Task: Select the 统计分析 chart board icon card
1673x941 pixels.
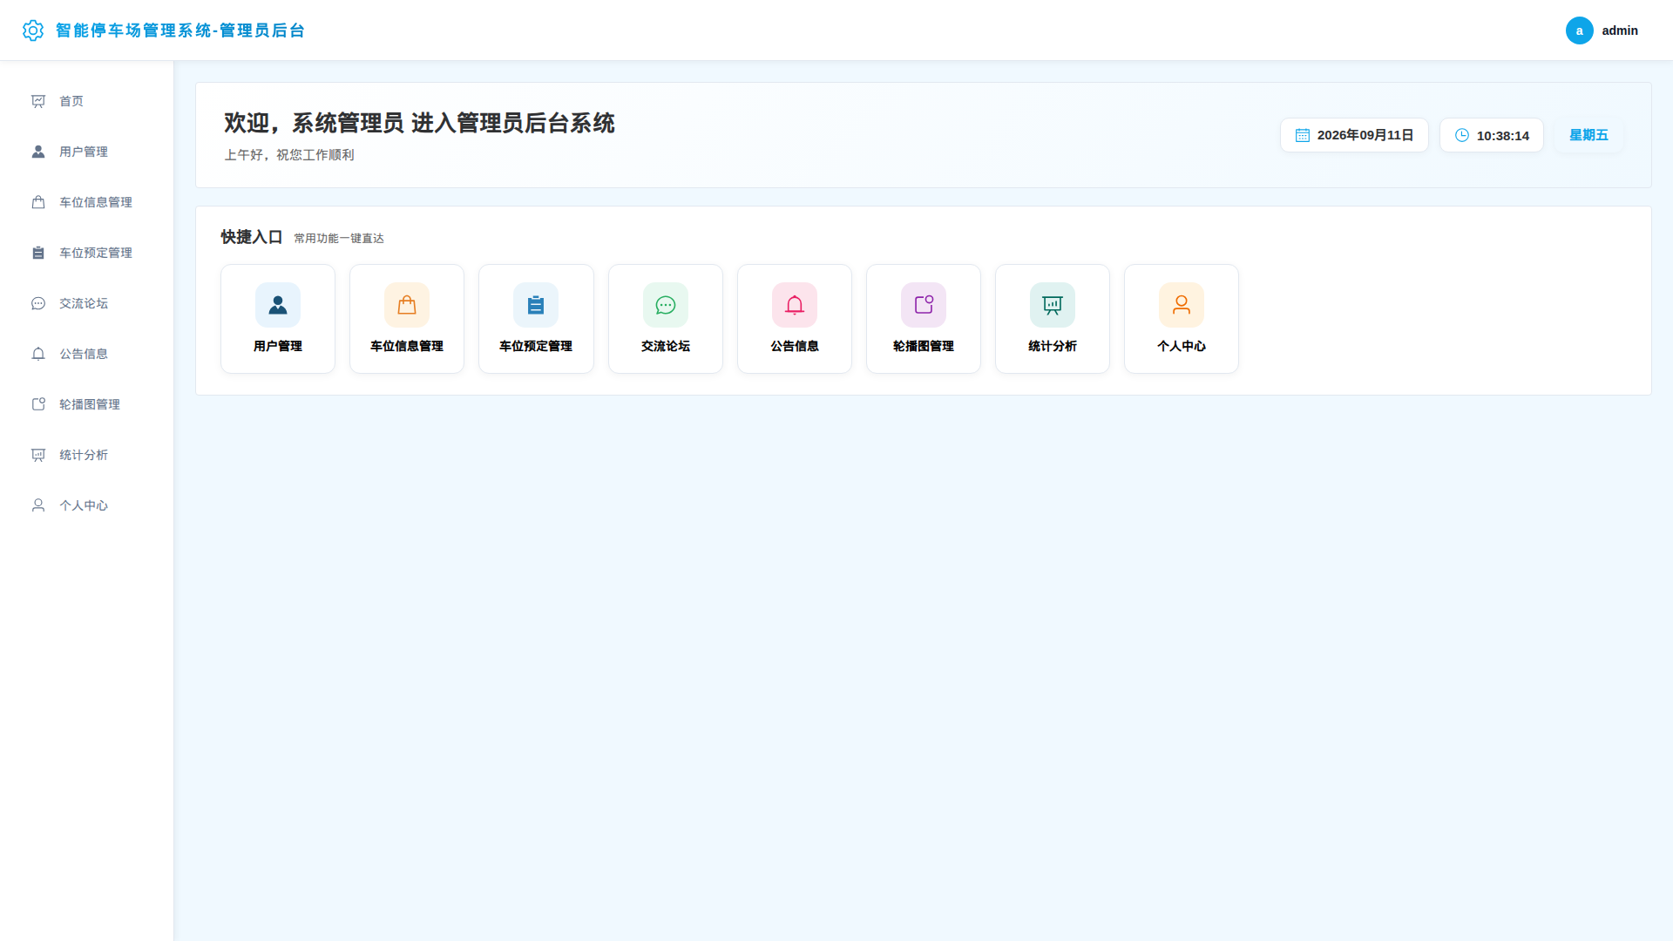Action: (1053, 319)
